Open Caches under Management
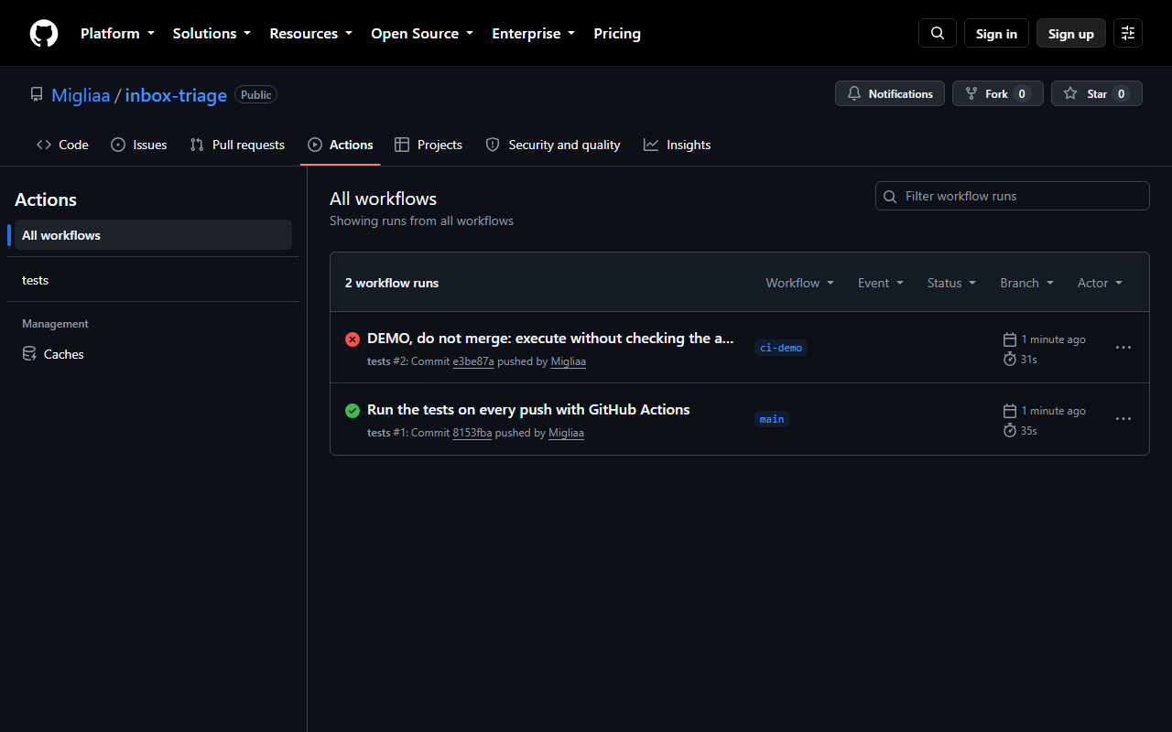1172x732 pixels. pyautogui.click(x=153, y=354)
